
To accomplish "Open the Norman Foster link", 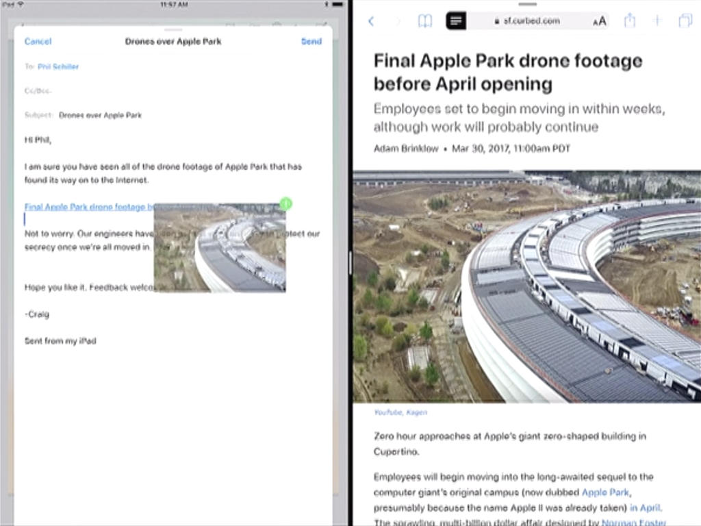I will click(633, 522).
